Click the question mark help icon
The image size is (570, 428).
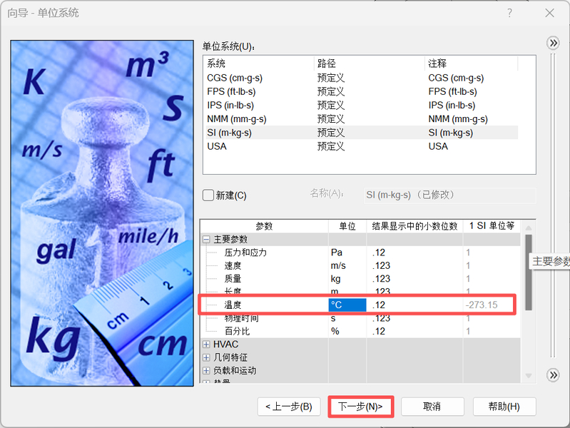pyautogui.click(x=509, y=13)
